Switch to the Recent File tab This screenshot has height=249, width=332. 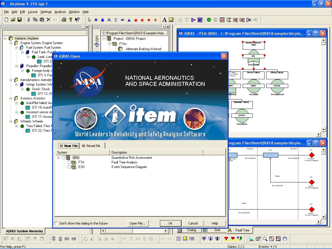(x=92, y=146)
